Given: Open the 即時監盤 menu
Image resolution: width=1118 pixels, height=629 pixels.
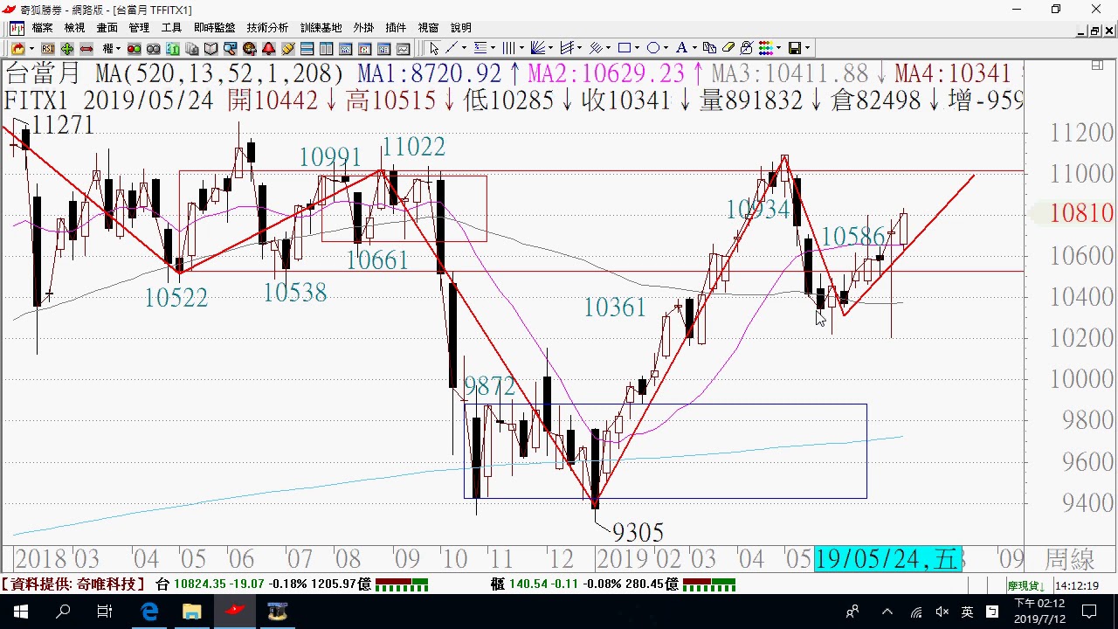Looking at the screenshot, I should click(214, 28).
